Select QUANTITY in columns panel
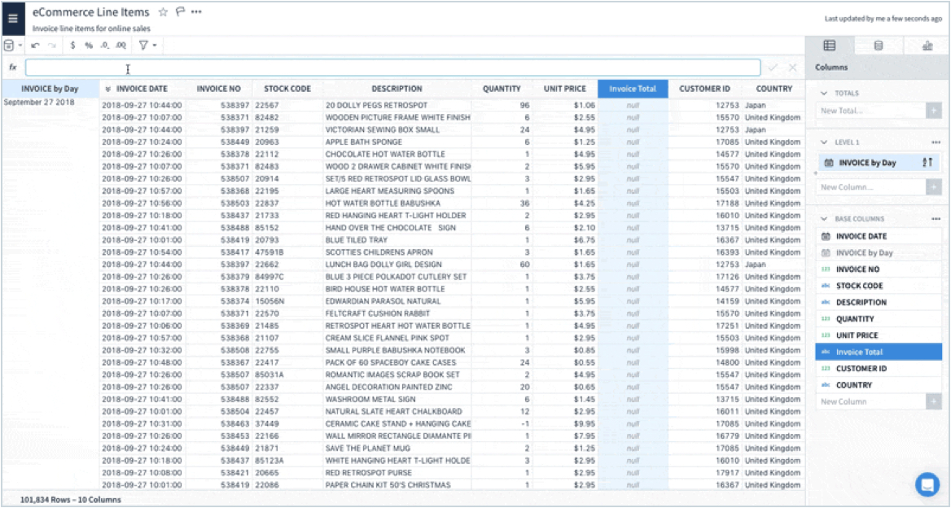The height and width of the screenshot is (508, 951). click(879, 319)
